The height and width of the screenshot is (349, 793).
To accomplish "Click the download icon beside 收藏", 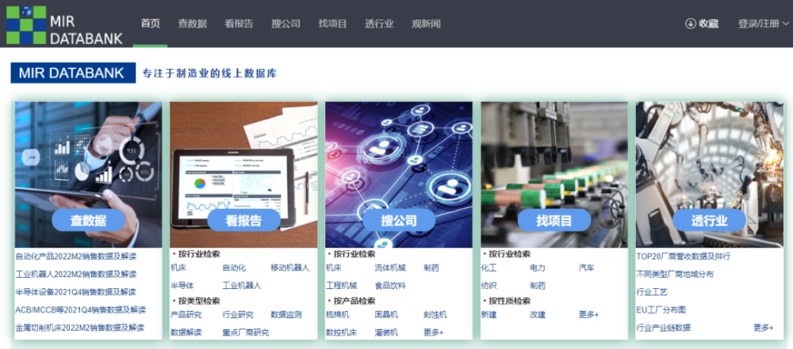I will [691, 23].
